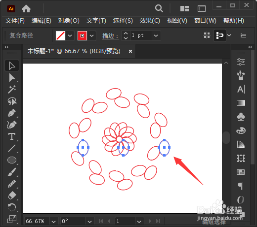Expand the toolbar with double arrows

[x=6, y=47]
